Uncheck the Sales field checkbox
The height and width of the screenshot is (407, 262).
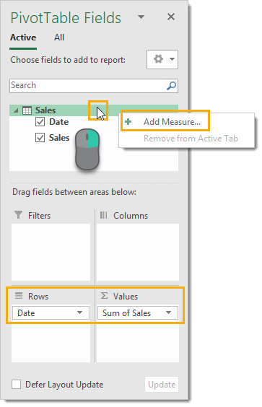pos(40,137)
